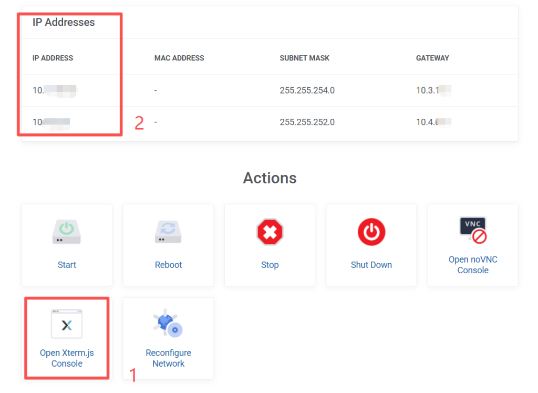Select the Reconfigure Network text link
Image resolution: width=538 pixels, height=393 pixels.
click(x=168, y=358)
